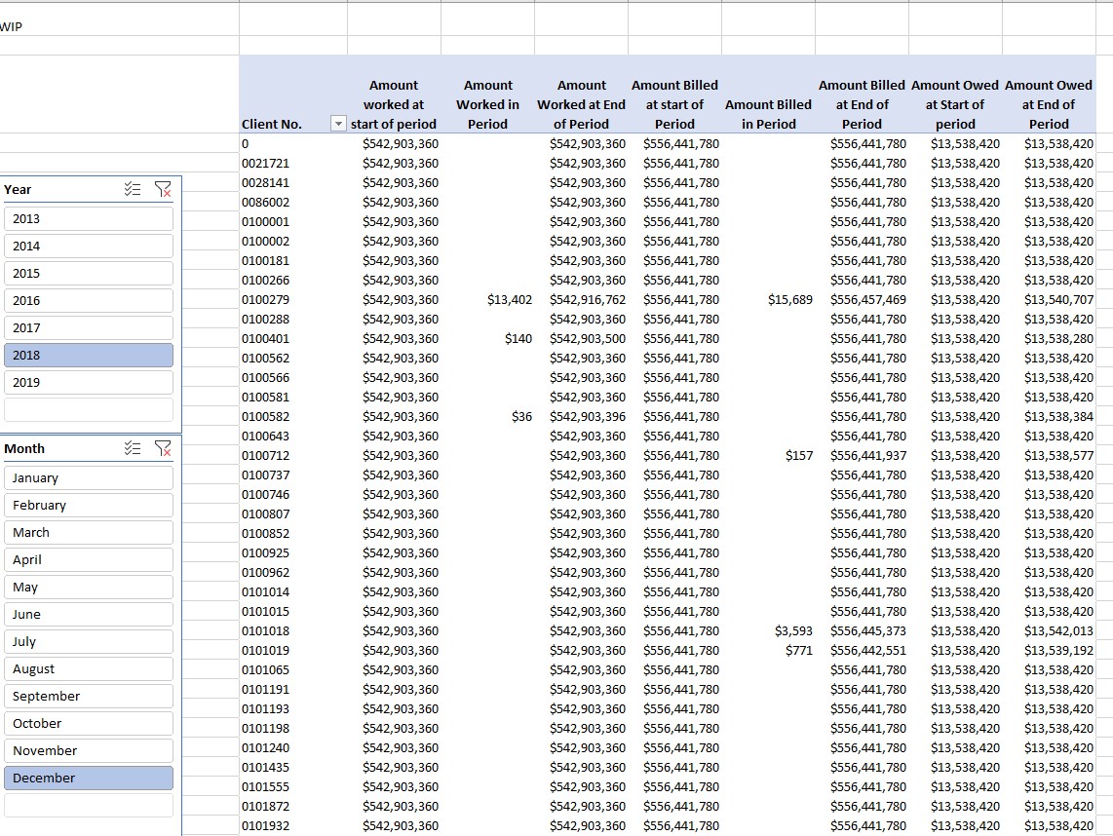The height and width of the screenshot is (836, 1113).
Task: Click the Year slicer header title
Action: [18, 189]
